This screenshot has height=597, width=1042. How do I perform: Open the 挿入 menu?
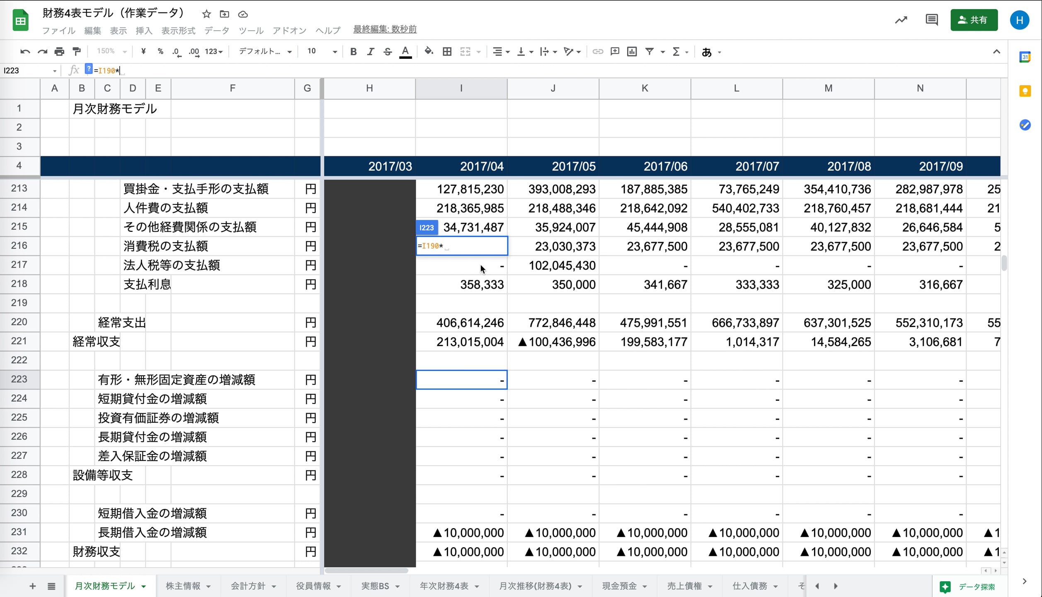[x=143, y=30]
